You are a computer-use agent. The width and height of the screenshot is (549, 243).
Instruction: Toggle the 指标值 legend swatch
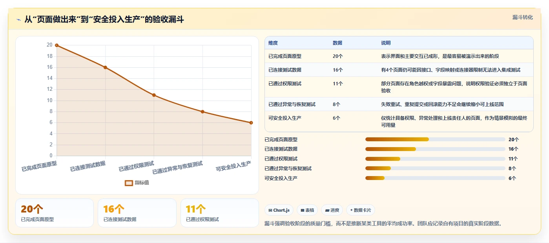coord(129,183)
